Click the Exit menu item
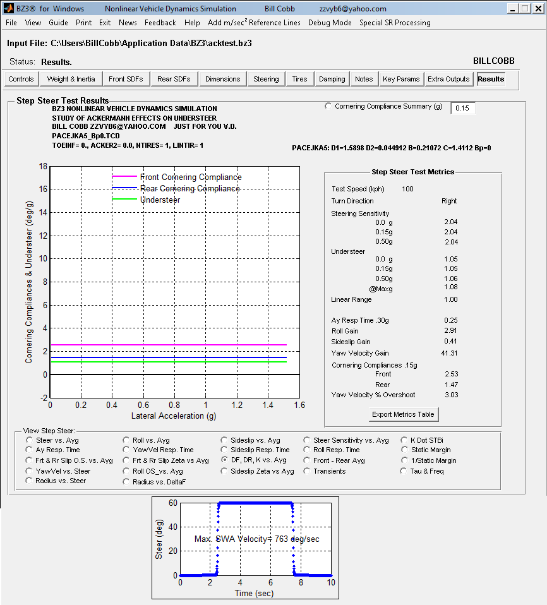547x605 pixels. [x=105, y=23]
